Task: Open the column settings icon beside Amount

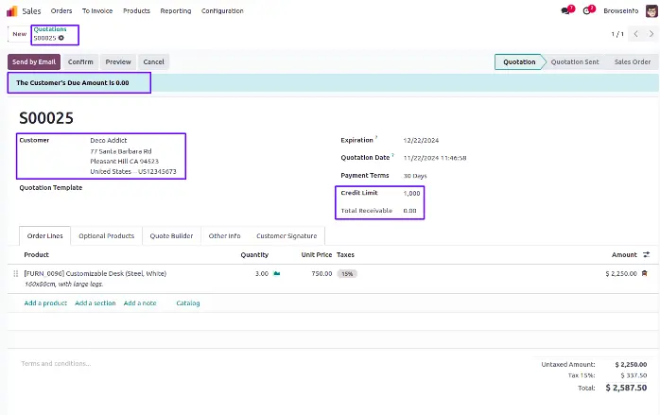Action: tap(647, 254)
